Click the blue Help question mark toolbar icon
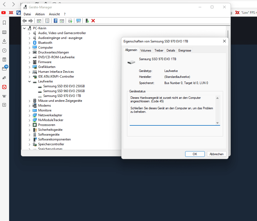This screenshot has width=257, height=221. pyautogui.click(x=55, y=21)
